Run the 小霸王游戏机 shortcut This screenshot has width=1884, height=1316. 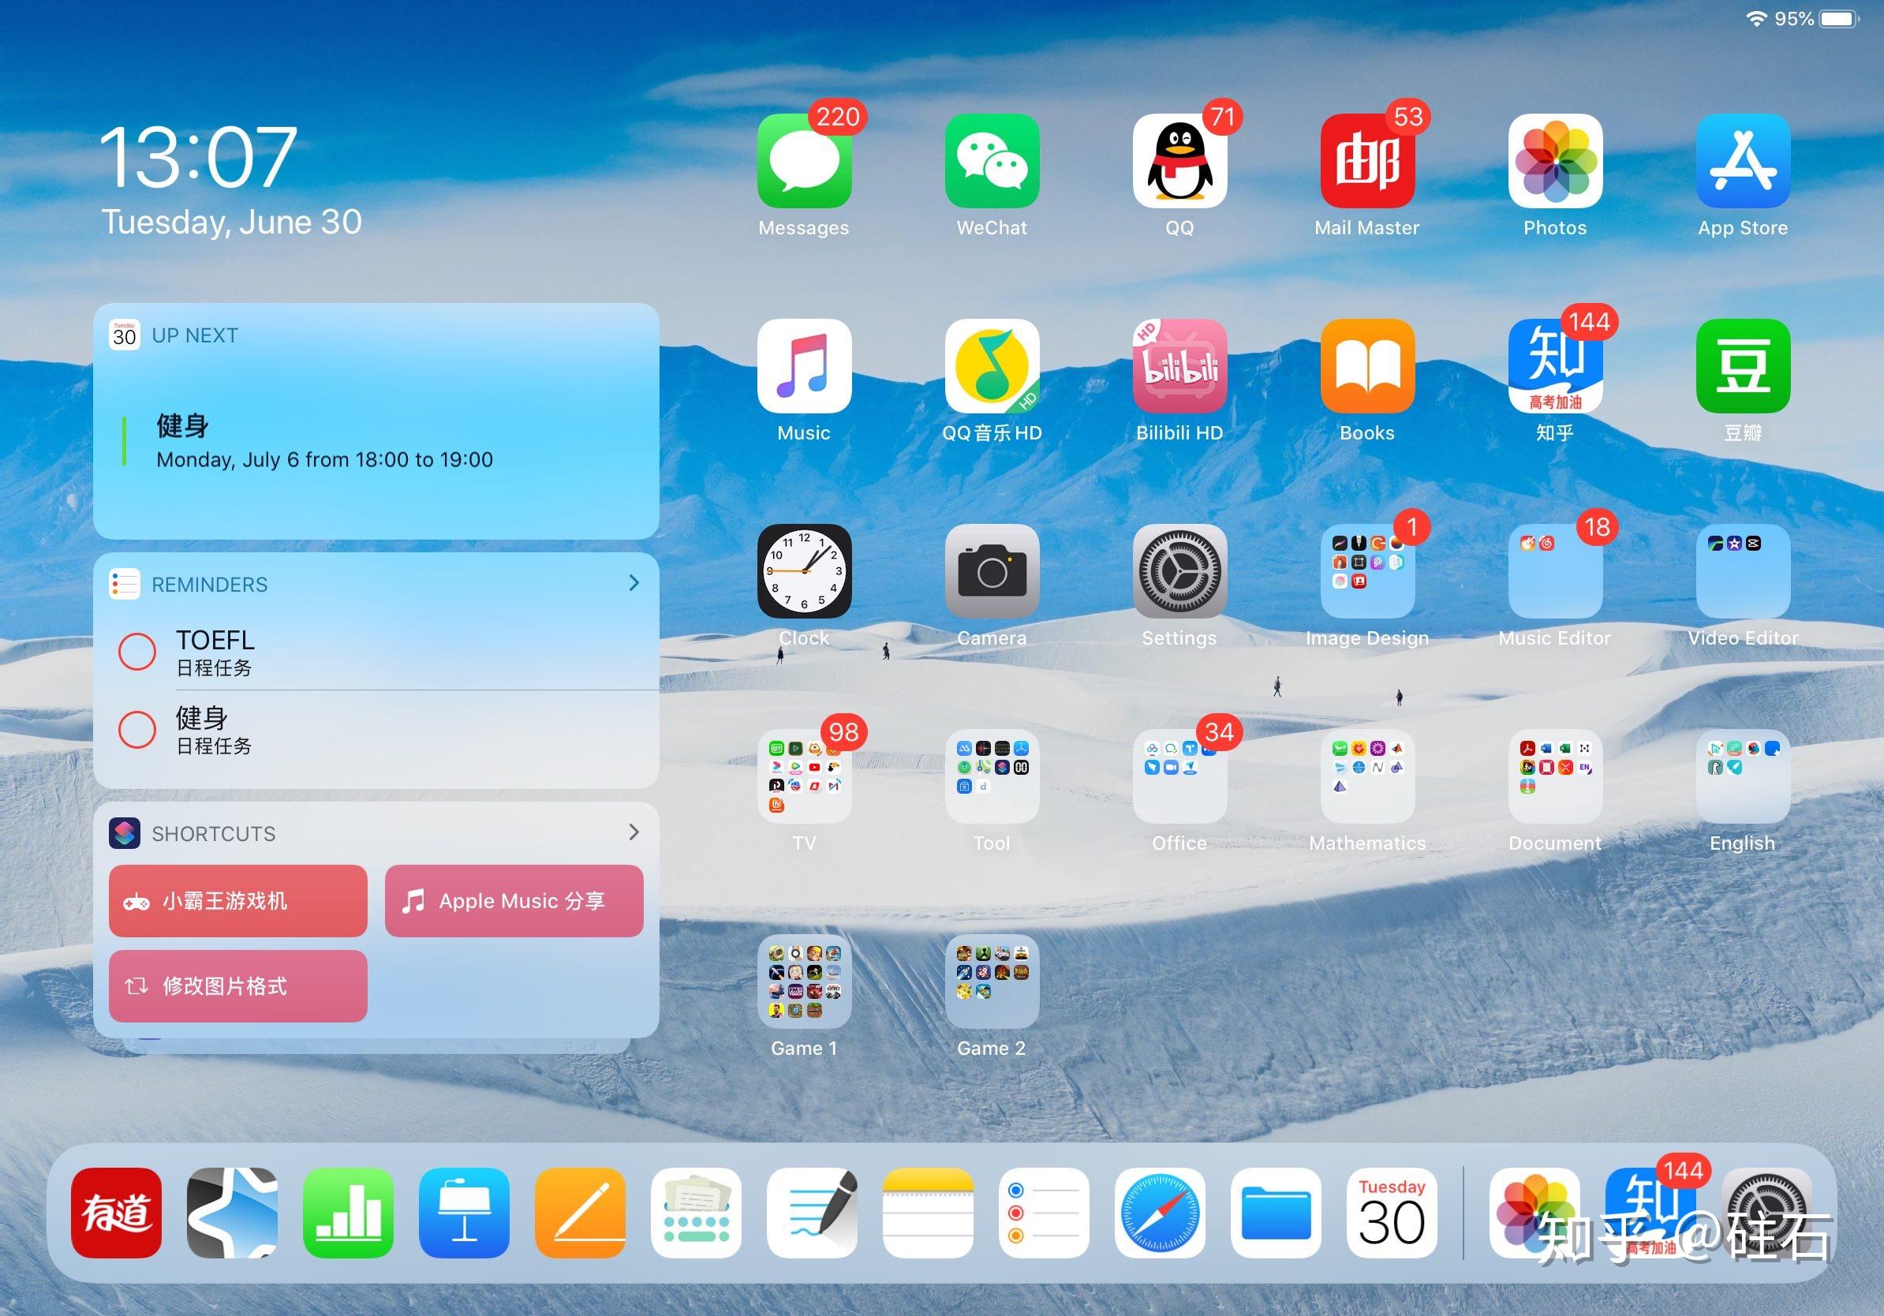238,901
